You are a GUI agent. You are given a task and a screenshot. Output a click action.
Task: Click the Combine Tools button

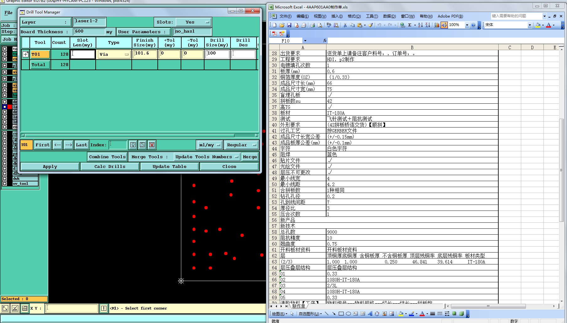(x=107, y=157)
